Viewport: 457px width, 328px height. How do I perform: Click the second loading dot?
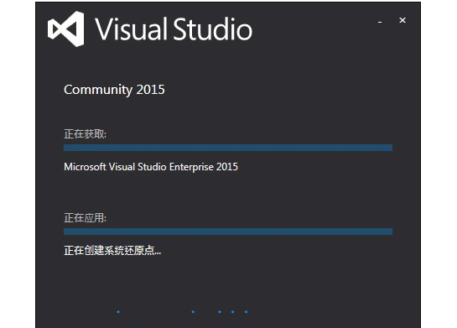[x=193, y=312]
